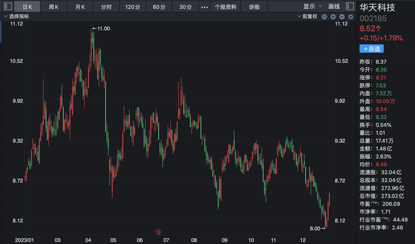Viewport: 415px width, 244px height.
Task: Switch to the 日K daily chart tab
Action: (x=29, y=7)
